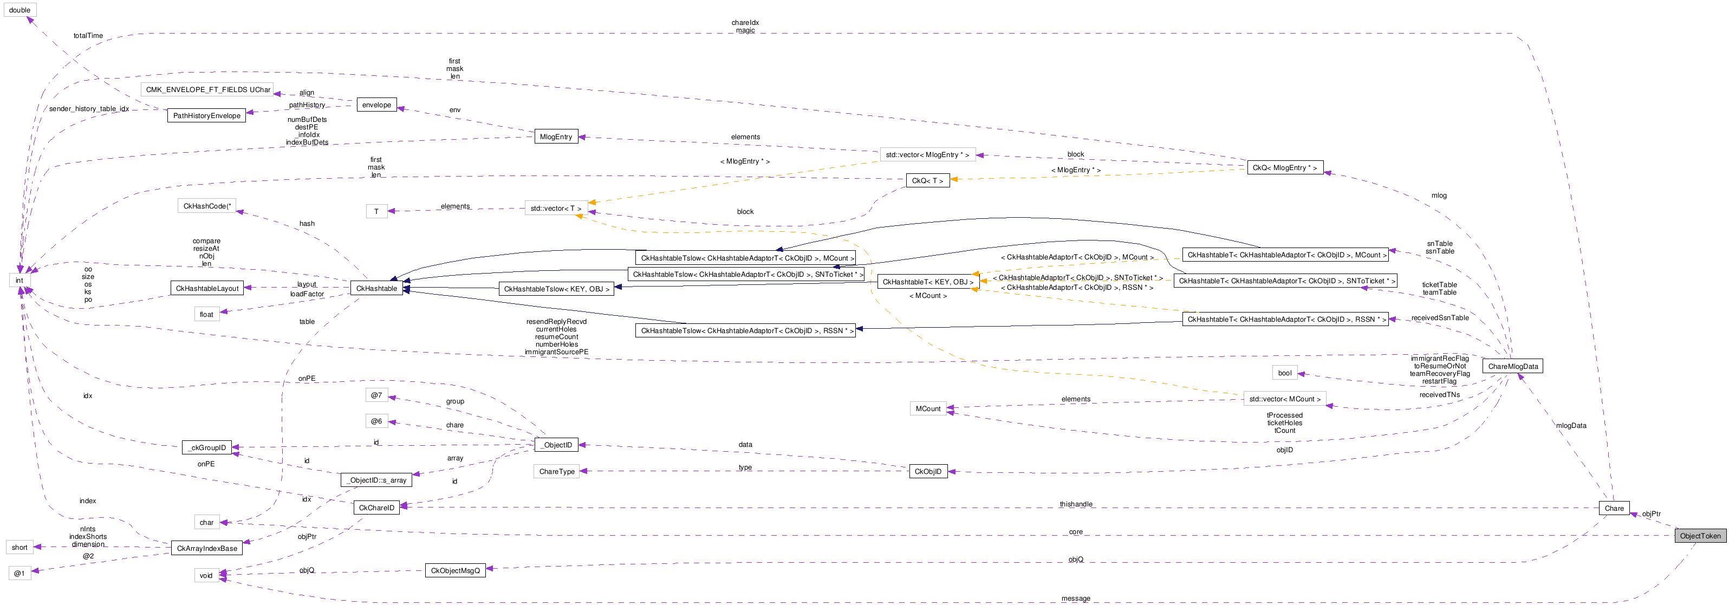Open the Chare class node
1729x605 pixels.
(x=1614, y=508)
